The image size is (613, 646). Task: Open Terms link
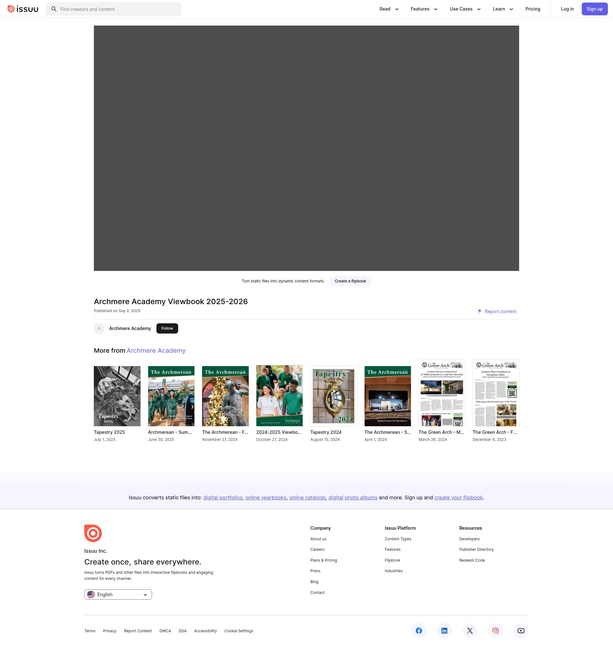pos(90,631)
